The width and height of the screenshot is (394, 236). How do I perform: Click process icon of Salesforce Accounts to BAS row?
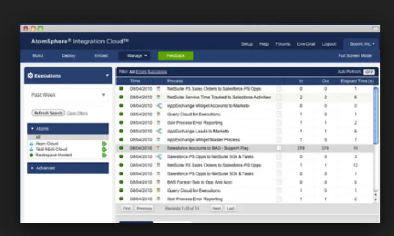click(158, 148)
